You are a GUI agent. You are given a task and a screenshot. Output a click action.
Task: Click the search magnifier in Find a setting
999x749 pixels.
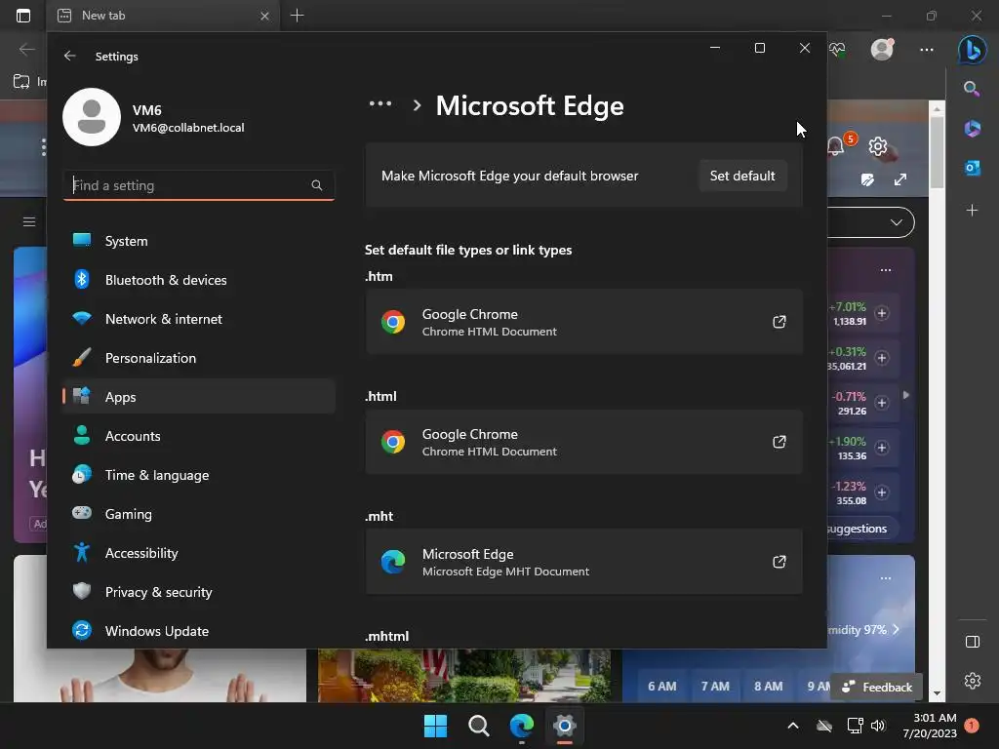317,185
